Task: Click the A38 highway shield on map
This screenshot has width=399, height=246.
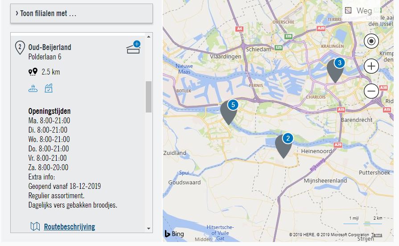Action: coord(383,88)
